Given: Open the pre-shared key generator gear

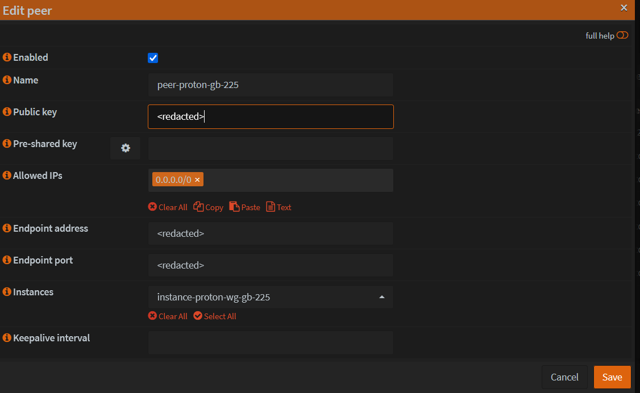Looking at the screenshot, I should tap(125, 148).
